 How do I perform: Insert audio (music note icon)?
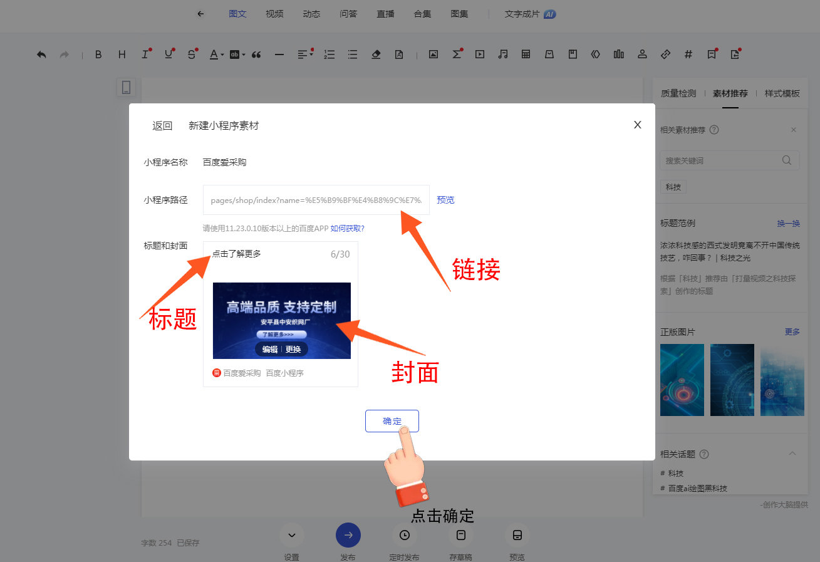pyautogui.click(x=502, y=55)
